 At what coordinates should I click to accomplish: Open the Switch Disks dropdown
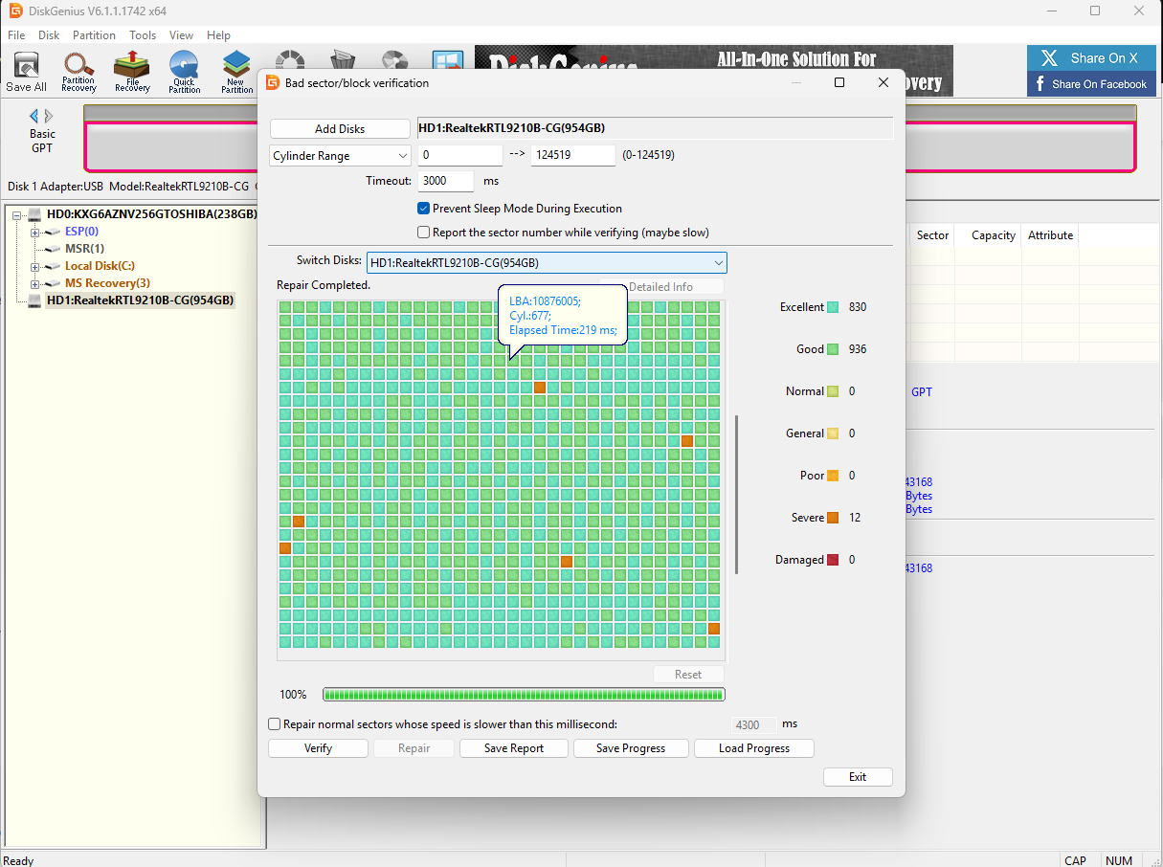click(x=547, y=262)
